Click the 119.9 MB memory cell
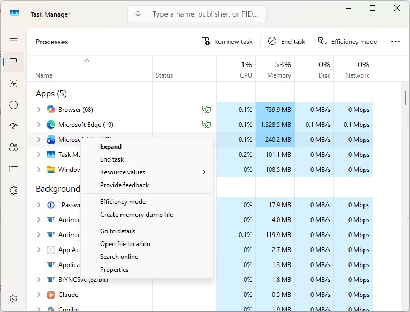Image resolution: width=410 pixels, height=312 pixels. (x=275, y=234)
